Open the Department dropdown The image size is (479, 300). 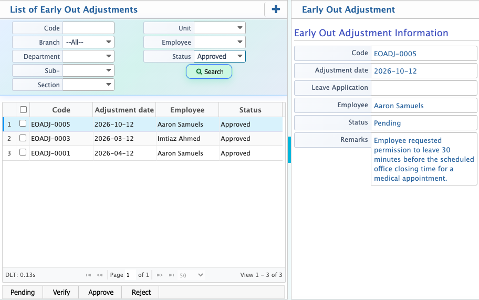click(x=88, y=56)
